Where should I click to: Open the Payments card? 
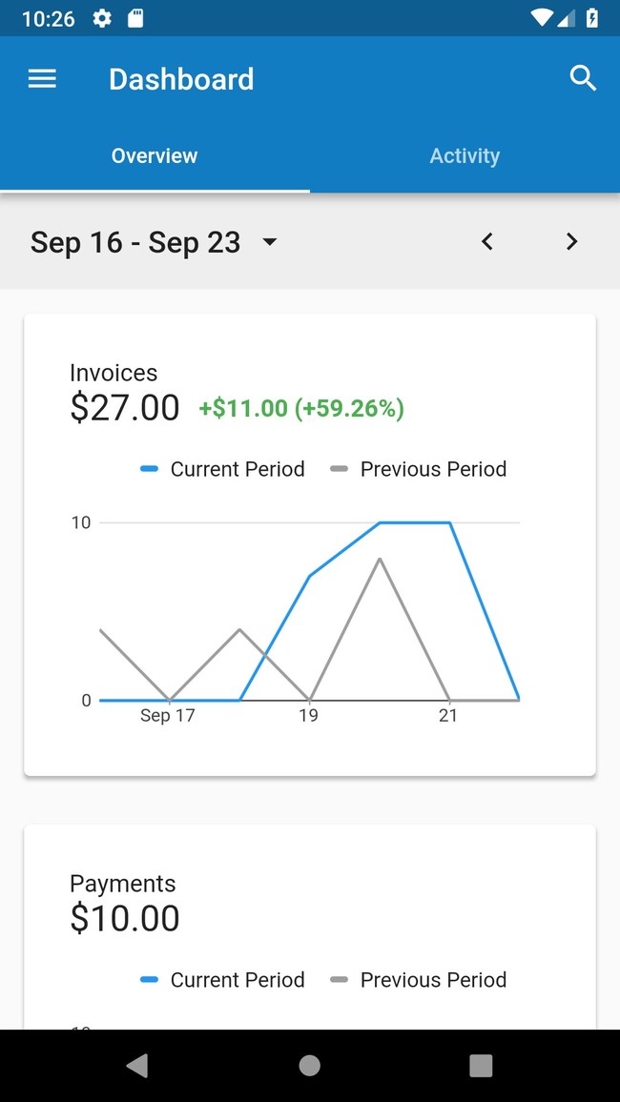pyautogui.click(x=309, y=917)
